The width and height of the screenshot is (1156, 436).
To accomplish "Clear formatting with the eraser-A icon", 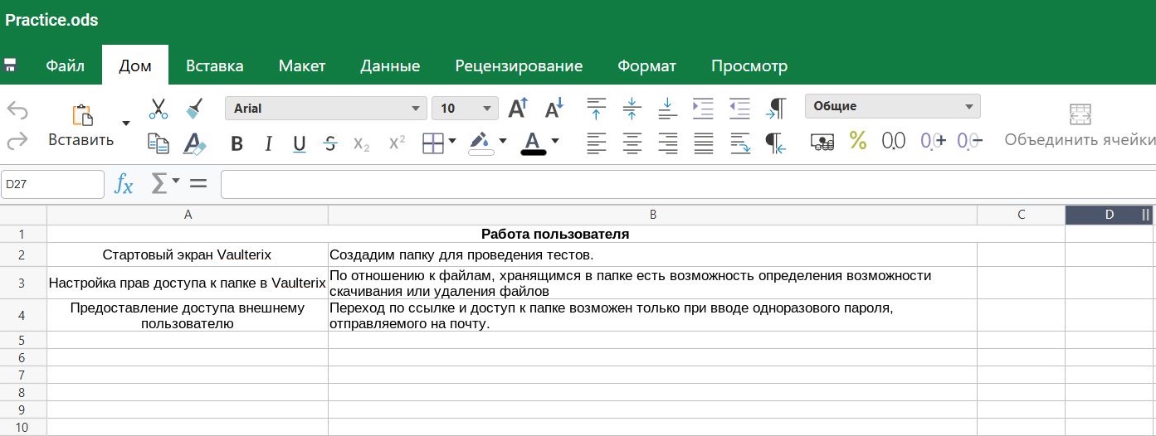I will pos(194,143).
